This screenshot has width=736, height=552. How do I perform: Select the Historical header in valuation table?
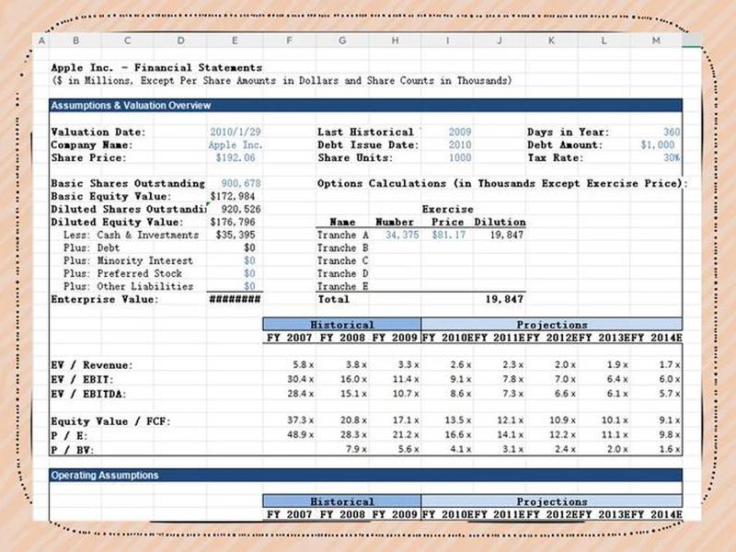click(341, 325)
